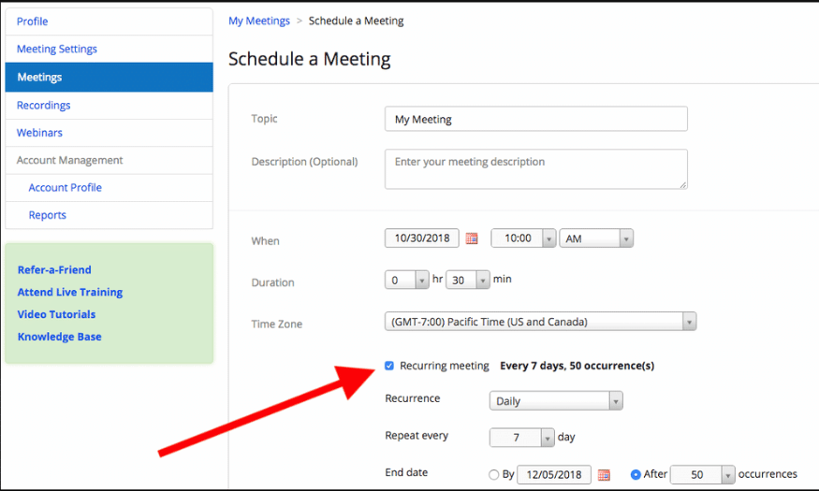Click the meeting description text area
The width and height of the screenshot is (819, 491).
535,169
